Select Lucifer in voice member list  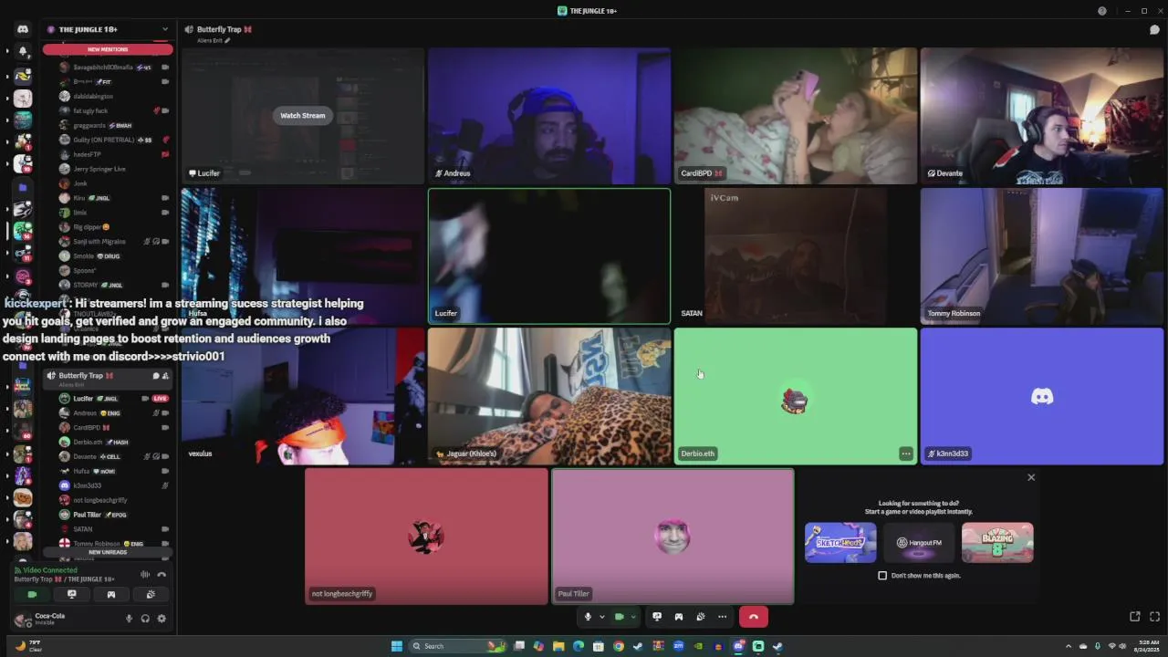(x=108, y=398)
